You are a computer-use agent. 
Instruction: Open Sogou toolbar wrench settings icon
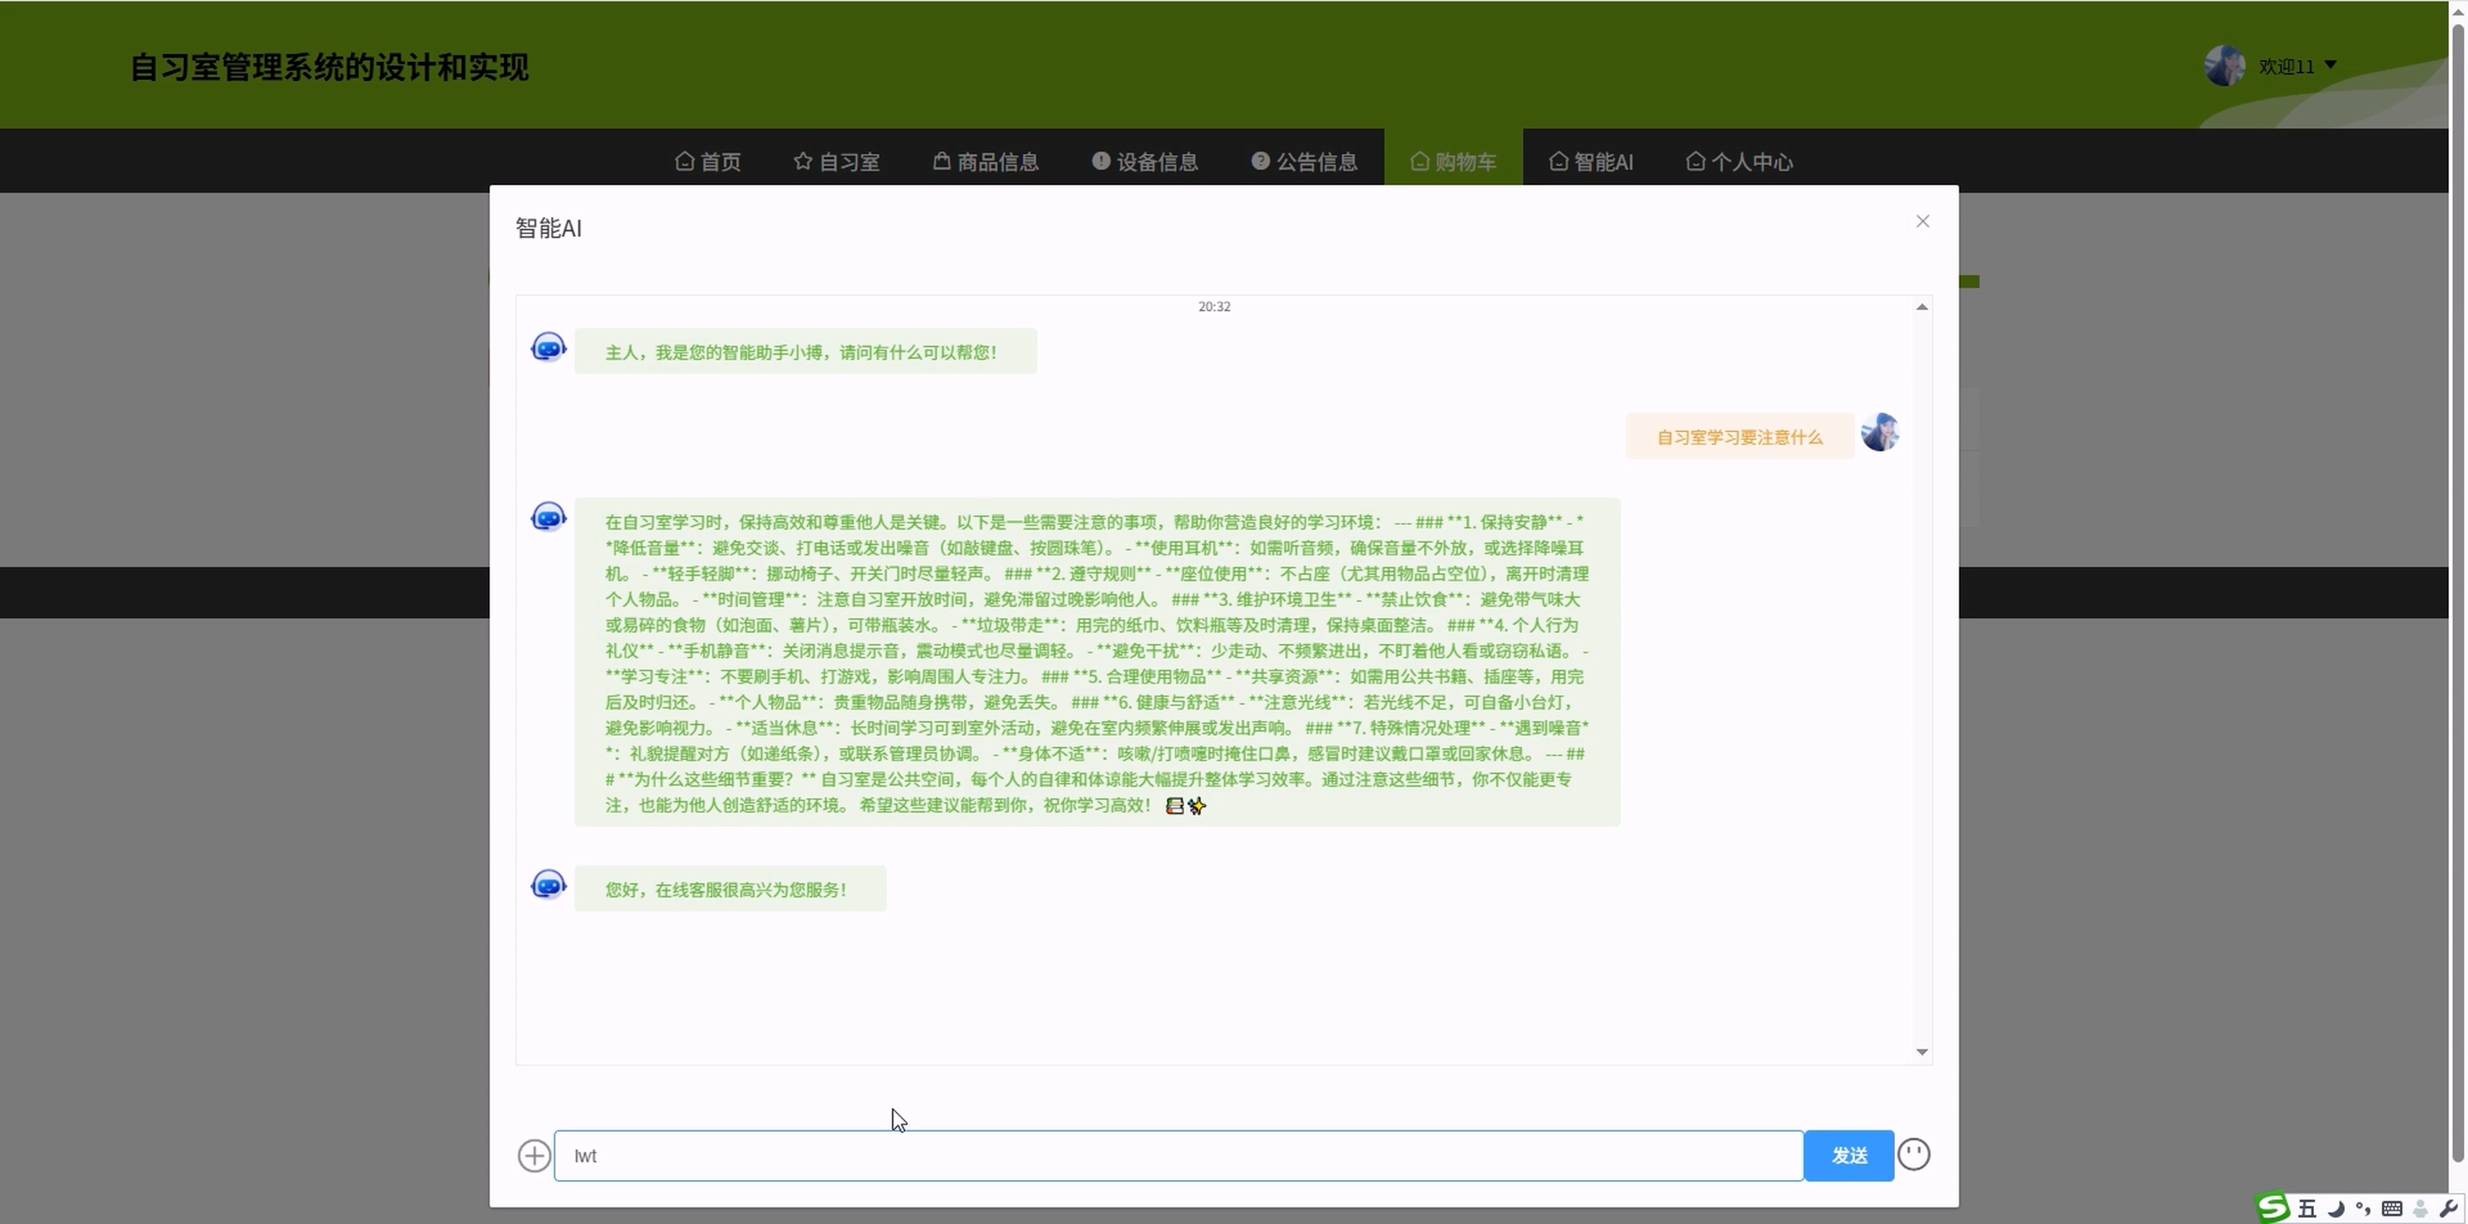(2448, 1208)
